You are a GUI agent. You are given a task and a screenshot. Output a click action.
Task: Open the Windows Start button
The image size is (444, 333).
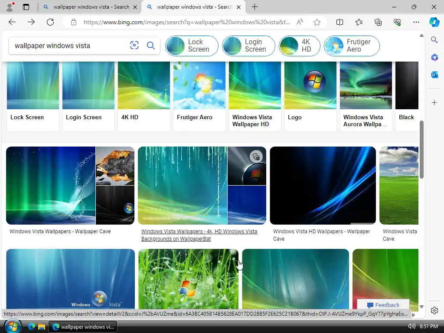tap(12, 326)
